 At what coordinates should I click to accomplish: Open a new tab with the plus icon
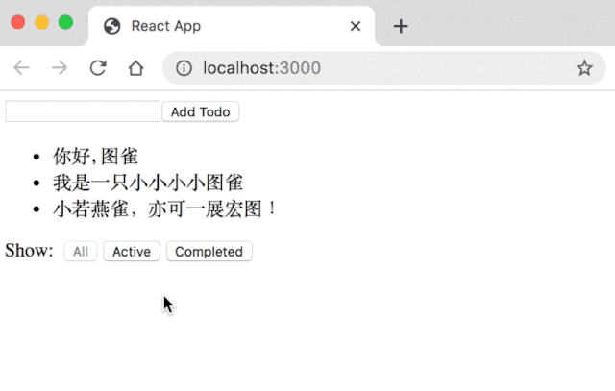[401, 26]
